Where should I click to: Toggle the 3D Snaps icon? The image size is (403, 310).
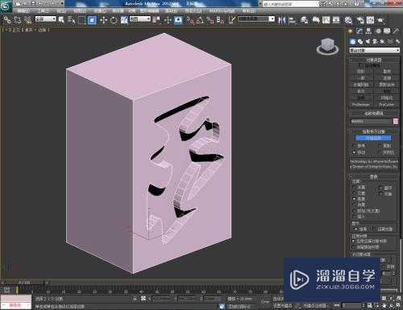(190, 20)
